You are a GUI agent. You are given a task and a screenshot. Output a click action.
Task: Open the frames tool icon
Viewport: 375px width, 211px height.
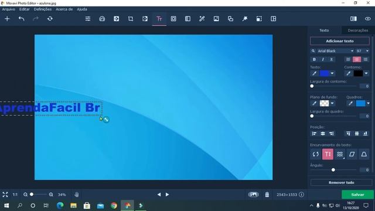(x=173, y=19)
